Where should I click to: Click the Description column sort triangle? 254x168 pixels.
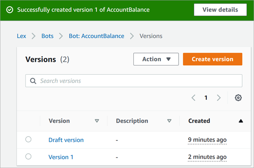[x=169, y=121]
